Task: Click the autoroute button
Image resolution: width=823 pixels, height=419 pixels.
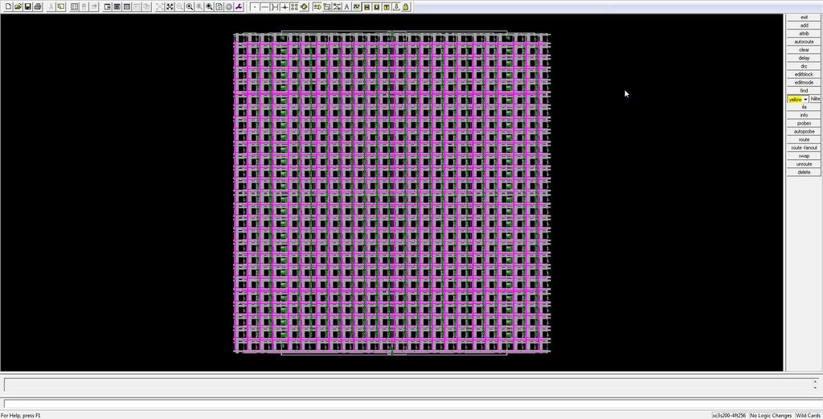Action: point(804,42)
